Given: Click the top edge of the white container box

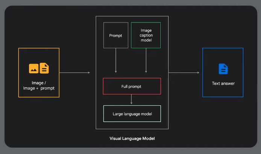Looking at the screenshot, I should pos(132,16).
